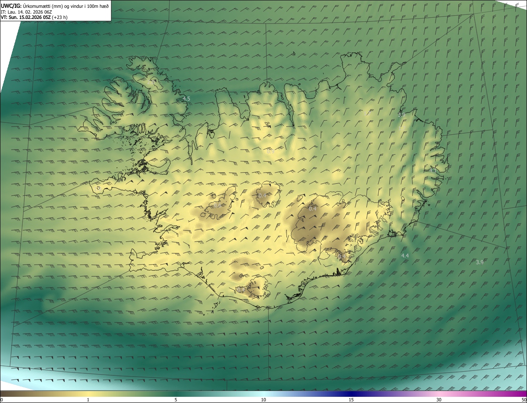This screenshot has height=403, width=527.
Task: Click the "15" tick on the colour scale
Action: pos(351,400)
